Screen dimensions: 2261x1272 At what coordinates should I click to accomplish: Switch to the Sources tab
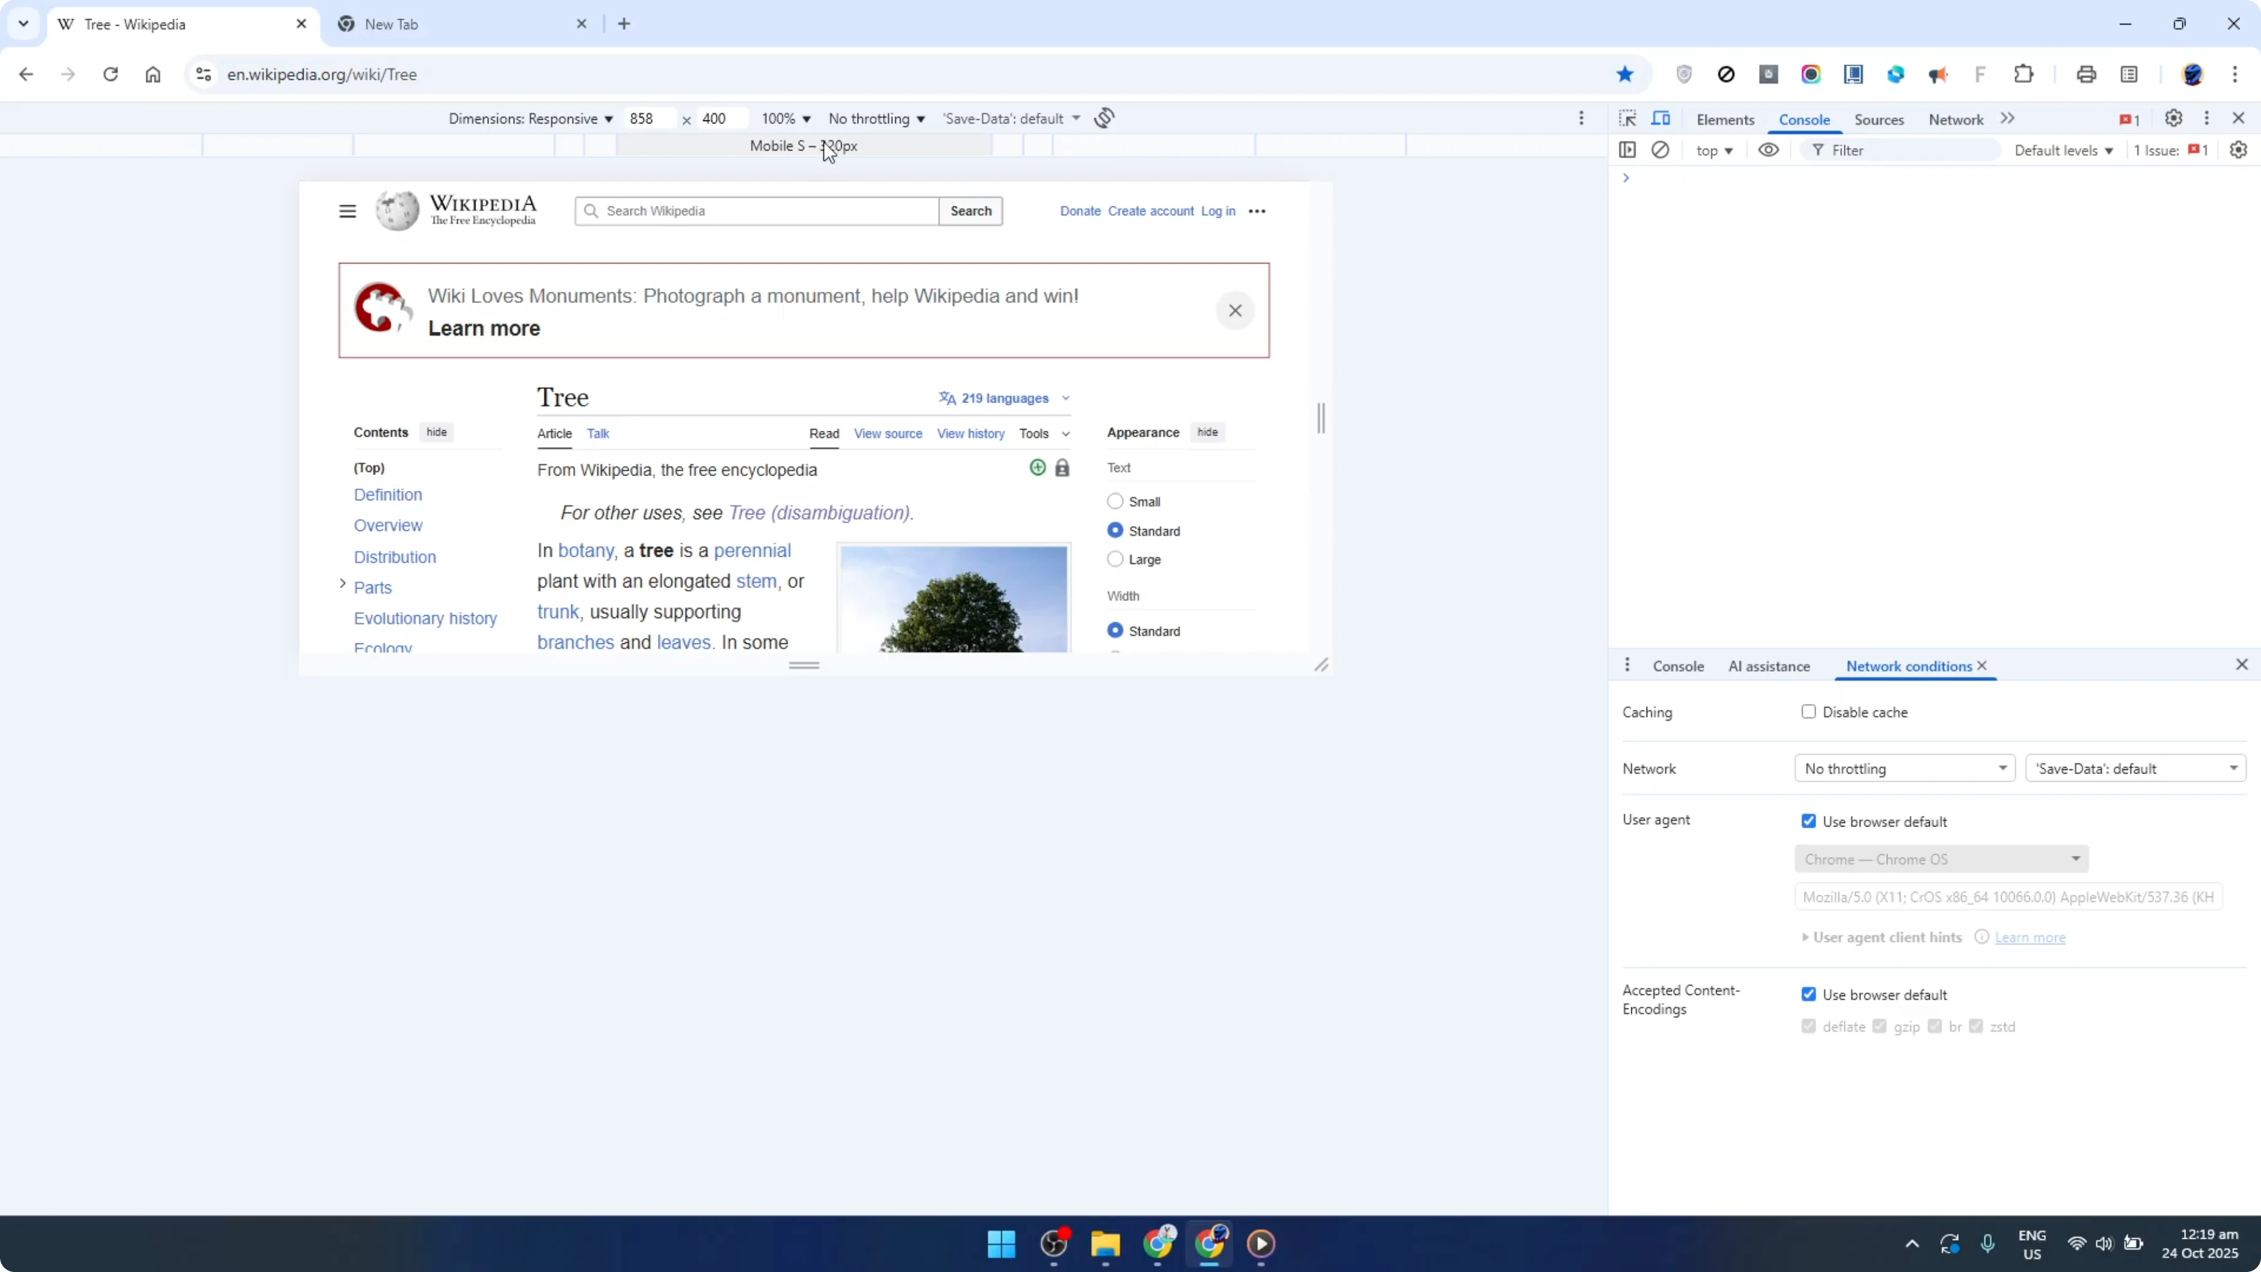tap(1878, 119)
